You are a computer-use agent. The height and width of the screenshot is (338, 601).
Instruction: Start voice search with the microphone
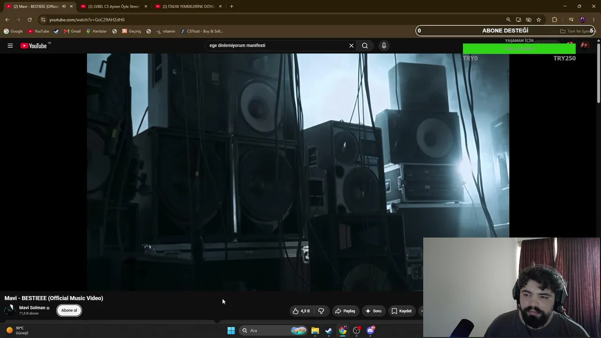pyautogui.click(x=384, y=46)
